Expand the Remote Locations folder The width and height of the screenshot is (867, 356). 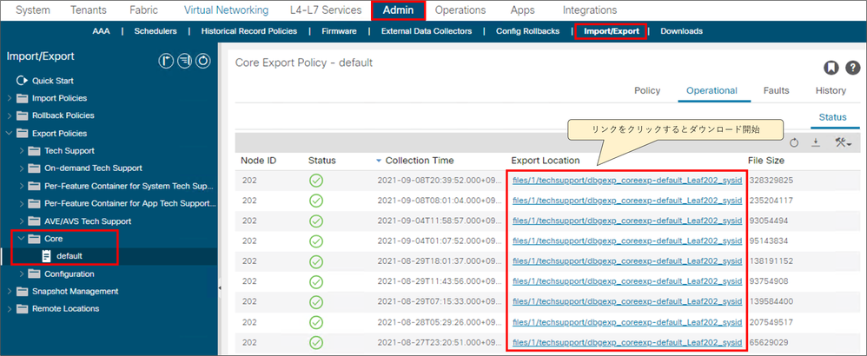10,309
